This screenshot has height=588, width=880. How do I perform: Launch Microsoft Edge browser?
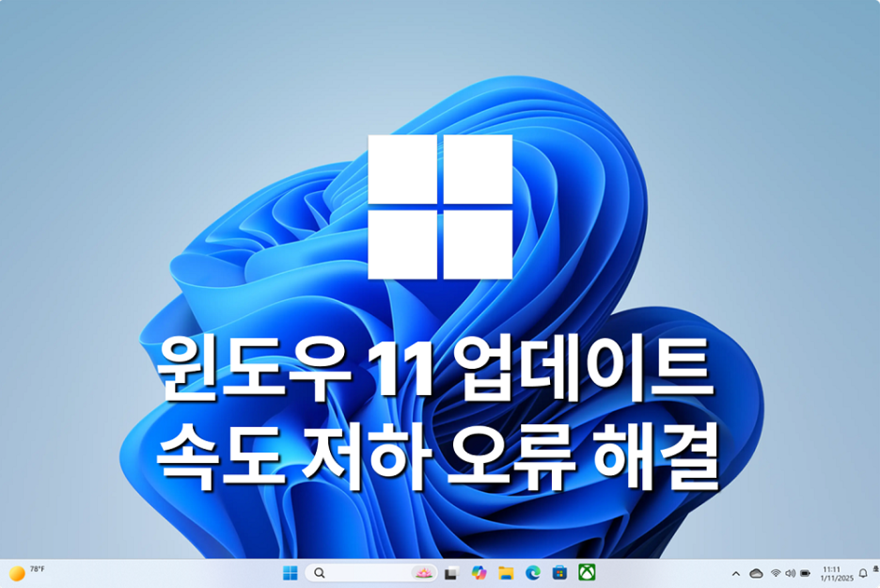tap(532, 573)
